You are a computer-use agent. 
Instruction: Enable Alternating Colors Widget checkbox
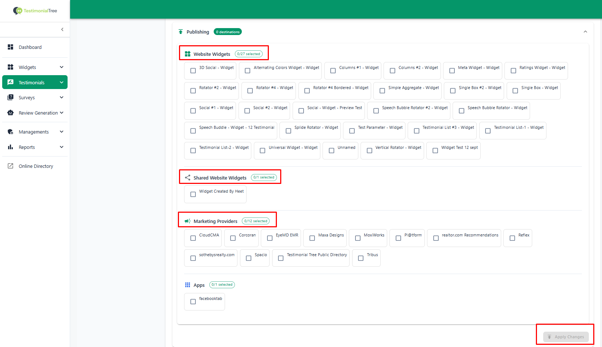point(248,71)
